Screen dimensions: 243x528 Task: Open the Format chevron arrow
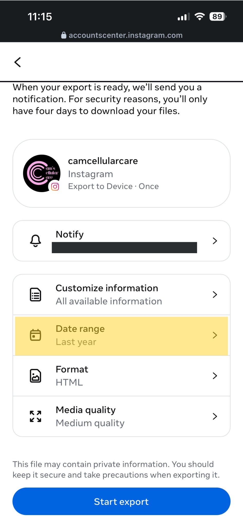pyautogui.click(x=215, y=376)
